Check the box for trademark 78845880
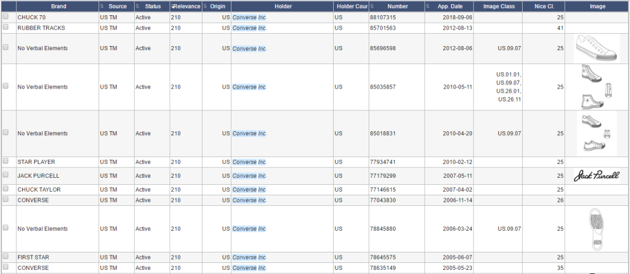Image resolution: width=630 pixels, height=274 pixels. point(6,227)
